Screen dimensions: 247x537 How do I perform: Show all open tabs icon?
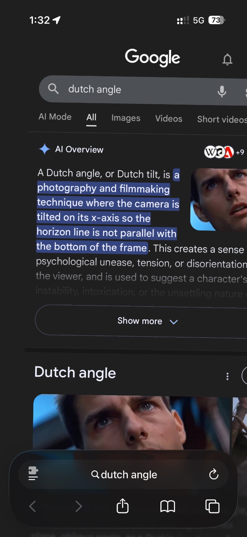pyautogui.click(x=212, y=506)
